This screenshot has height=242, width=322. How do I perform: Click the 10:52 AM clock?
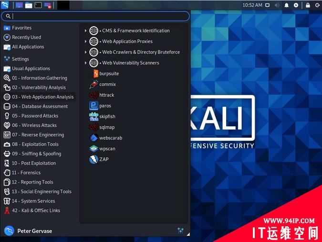click(252, 5)
